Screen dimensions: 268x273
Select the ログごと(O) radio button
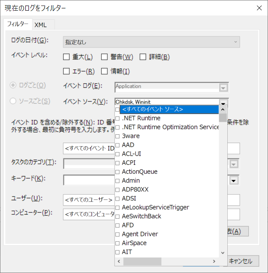tap(13, 85)
